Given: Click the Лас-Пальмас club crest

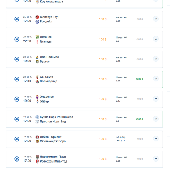Looking at the screenshot, I should pyautogui.click(x=37, y=57).
